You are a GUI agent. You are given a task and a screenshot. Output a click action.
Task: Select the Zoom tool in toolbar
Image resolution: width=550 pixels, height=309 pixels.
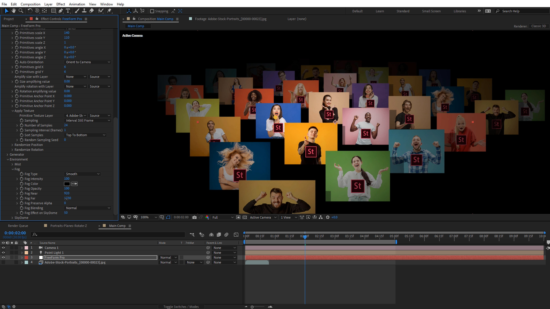coord(21,11)
